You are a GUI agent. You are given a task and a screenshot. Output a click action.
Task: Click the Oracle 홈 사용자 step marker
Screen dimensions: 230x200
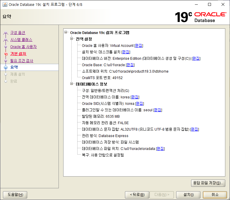6,47
